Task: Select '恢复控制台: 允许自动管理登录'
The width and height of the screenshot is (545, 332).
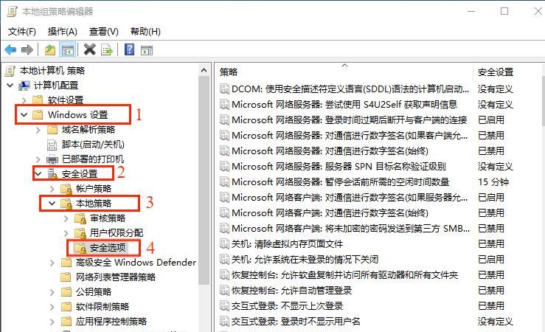Action: tap(291, 290)
